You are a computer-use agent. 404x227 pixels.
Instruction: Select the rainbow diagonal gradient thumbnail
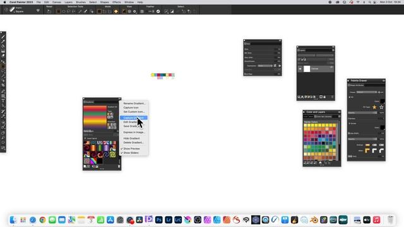tap(93, 161)
